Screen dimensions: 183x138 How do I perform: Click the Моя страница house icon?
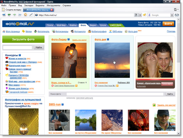tap(4, 31)
